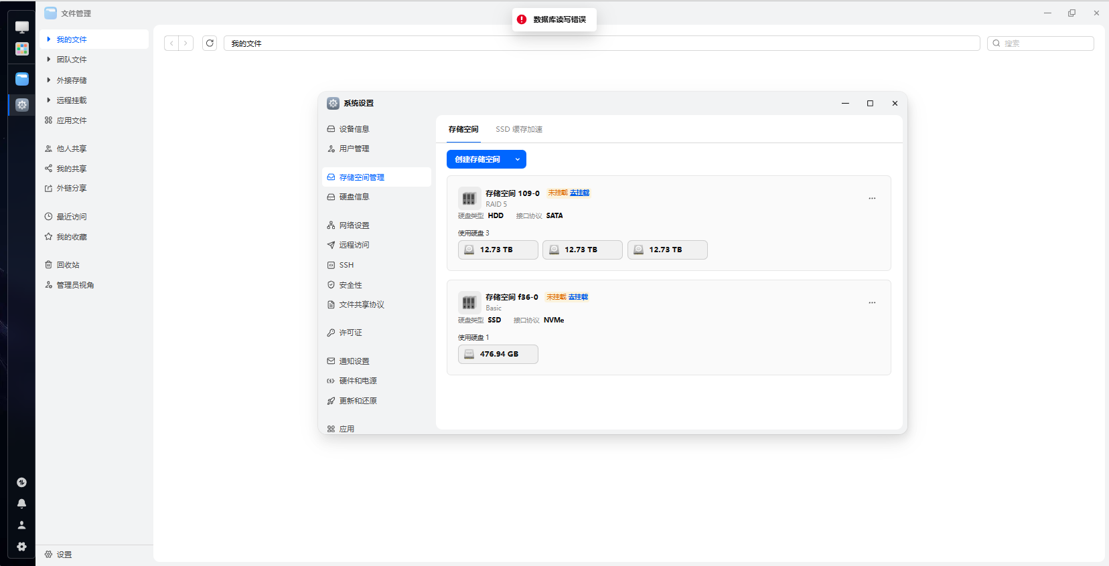Image resolution: width=1109 pixels, height=566 pixels.
Task: Click 去挂载 link for 存储空间 109-0
Action: [x=580, y=193]
